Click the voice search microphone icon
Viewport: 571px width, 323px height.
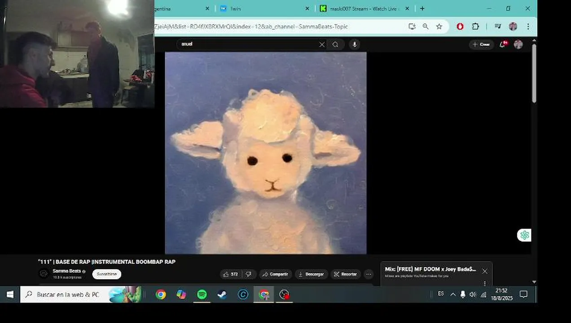pyautogui.click(x=355, y=44)
